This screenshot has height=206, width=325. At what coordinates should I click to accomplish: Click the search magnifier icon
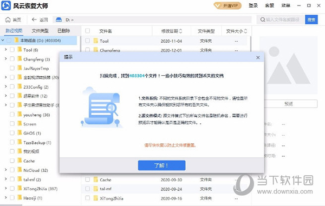pyautogui.click(x=263, y=19)
